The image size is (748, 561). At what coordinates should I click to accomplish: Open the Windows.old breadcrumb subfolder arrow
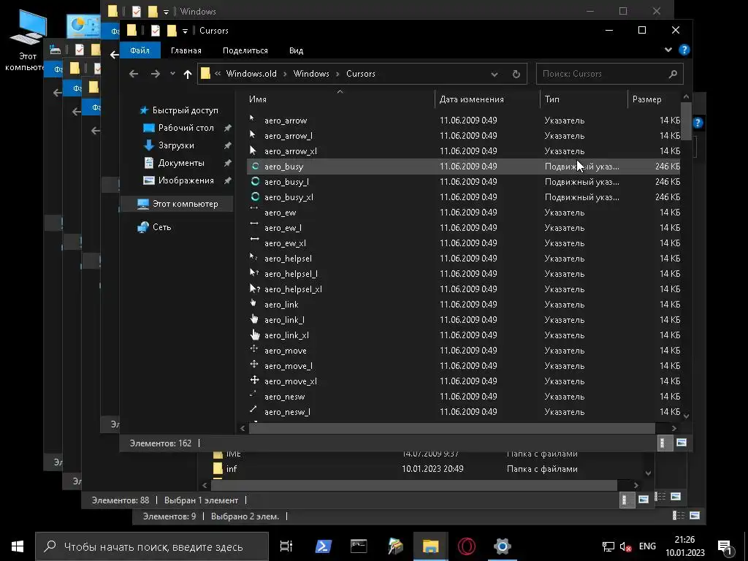coord(285,74)
